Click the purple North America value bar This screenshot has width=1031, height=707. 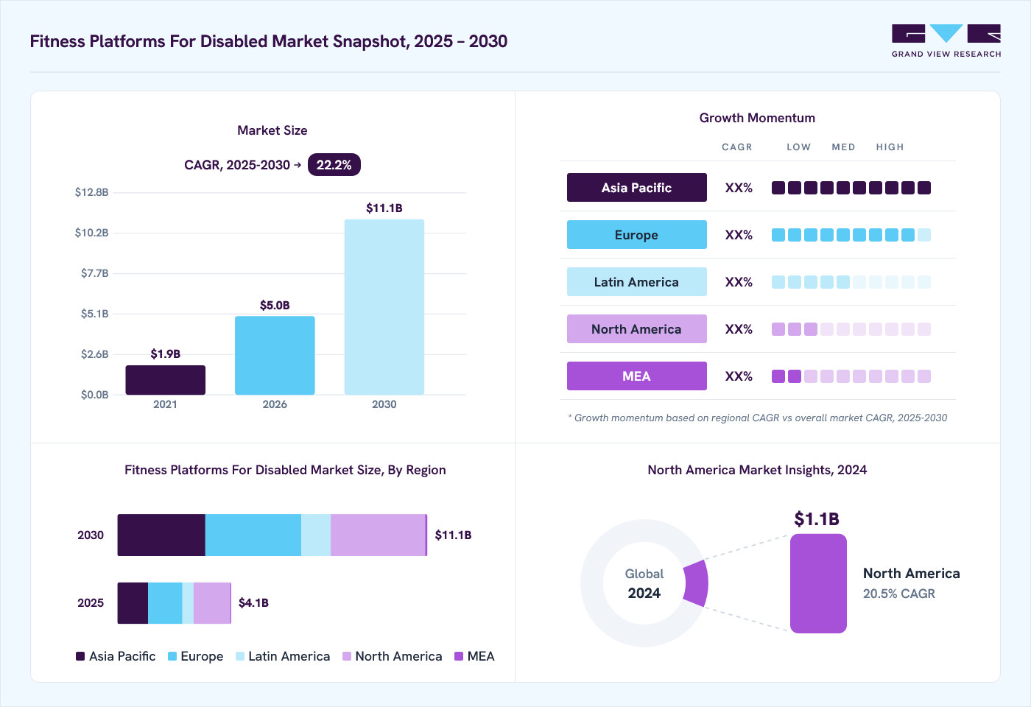click(x=818, y=583)
